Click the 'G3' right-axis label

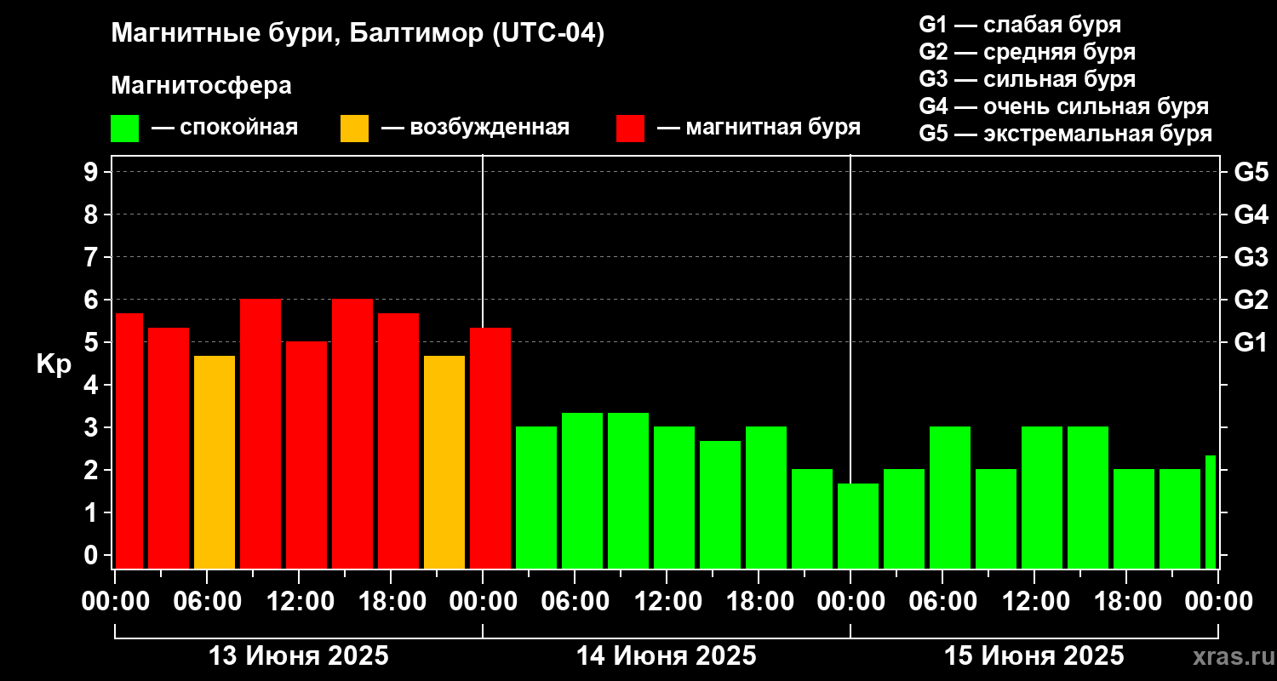(1251, 258)
